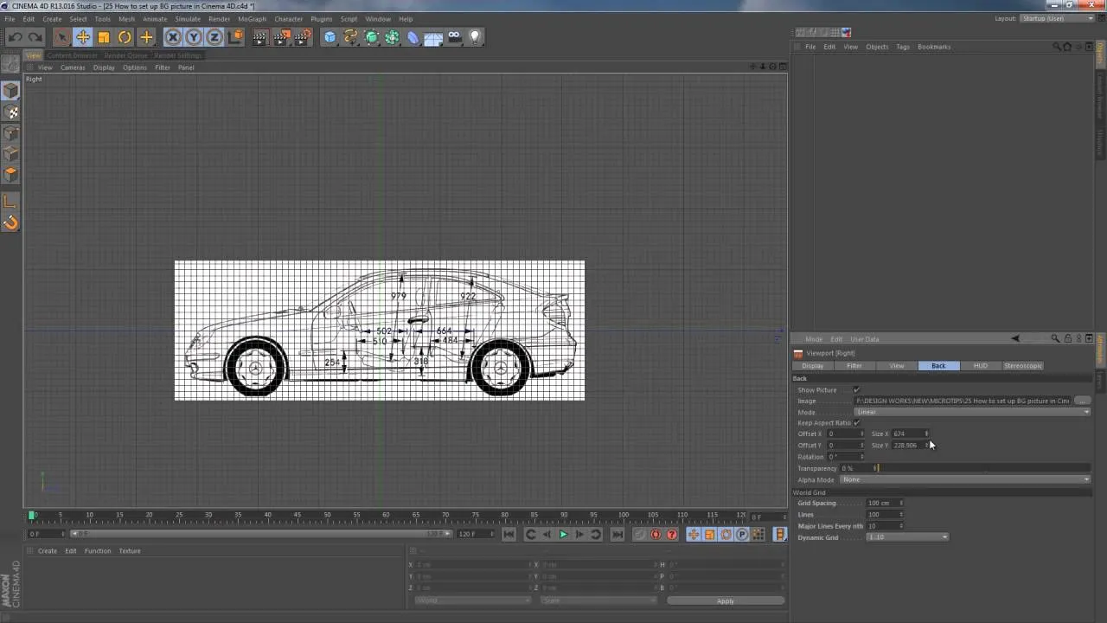Add a cube primitive object

click(330, 36)
